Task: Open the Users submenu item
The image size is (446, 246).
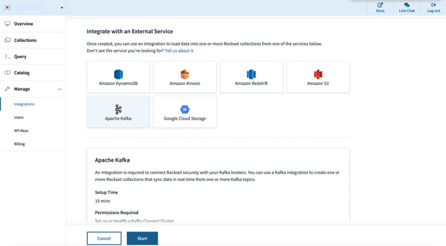Action: tap(19, 117)
